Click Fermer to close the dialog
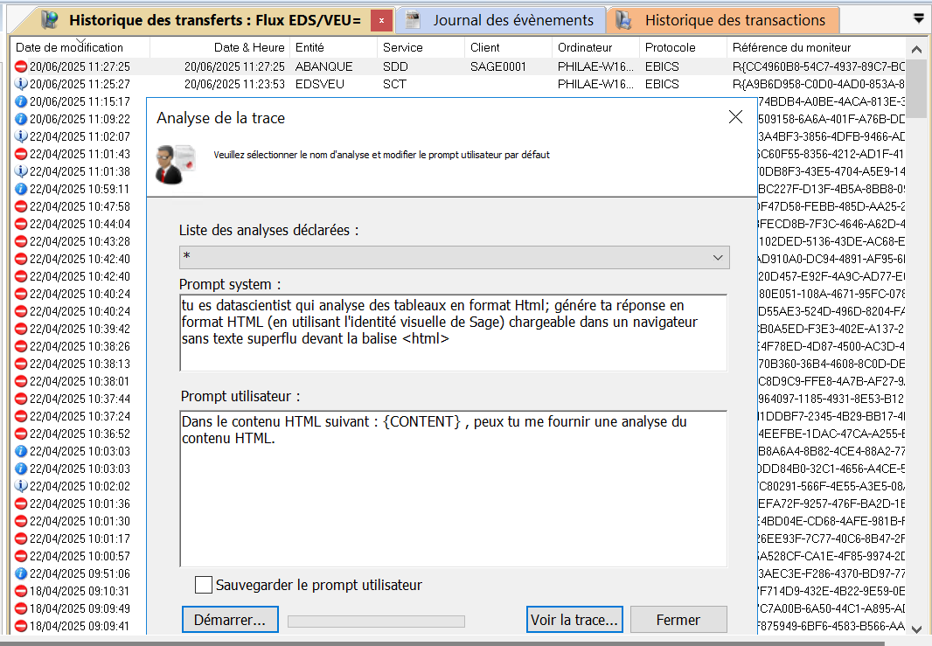The image size is (932, 646). (x=678, y=620)
